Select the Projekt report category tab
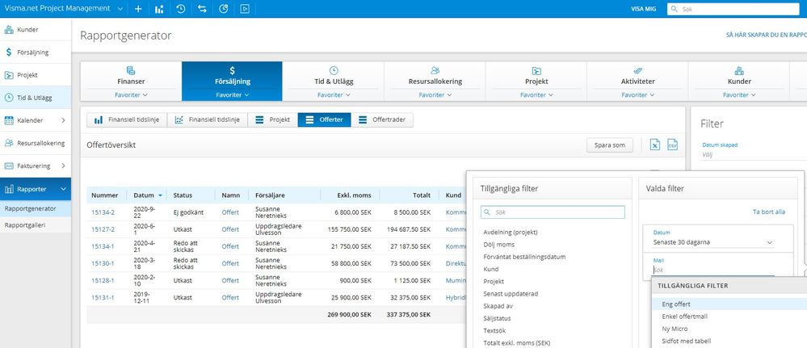 [x=536, y=75]
